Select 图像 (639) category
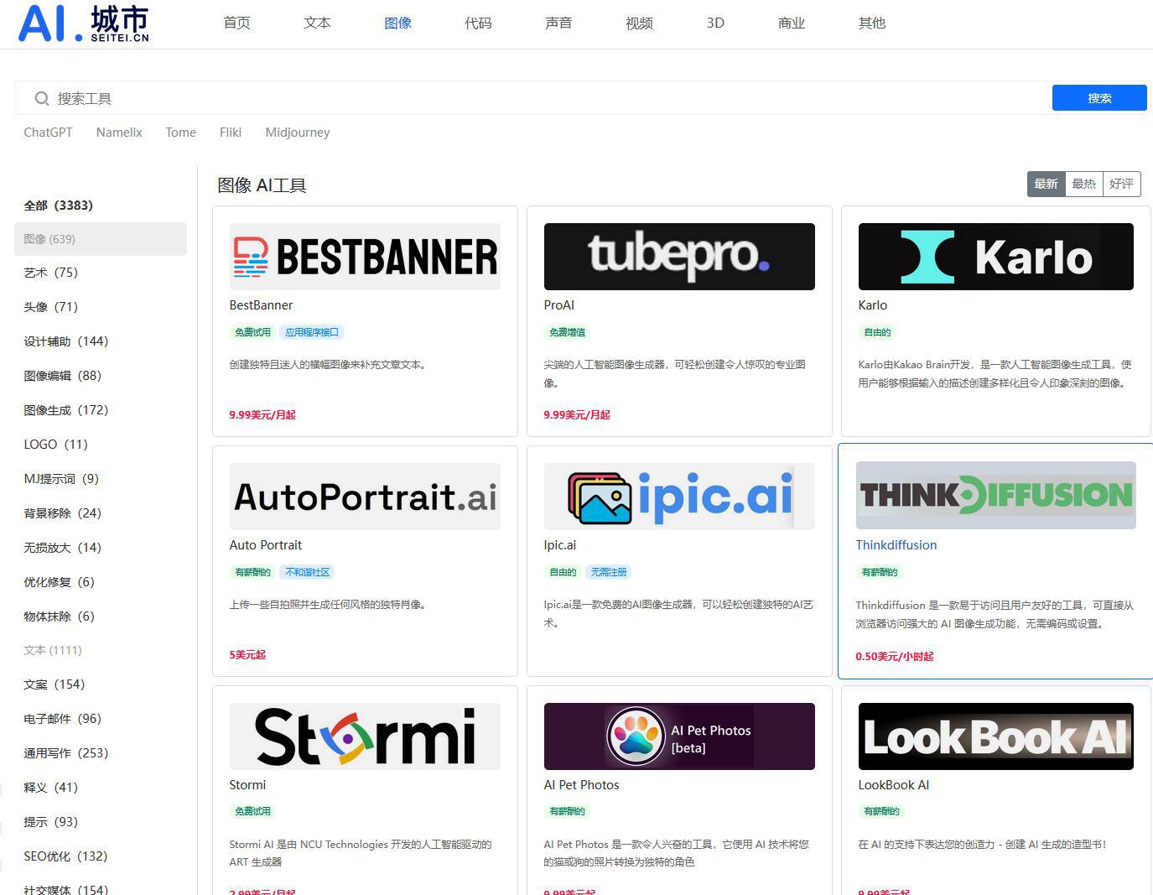 [x=101, y=239]
